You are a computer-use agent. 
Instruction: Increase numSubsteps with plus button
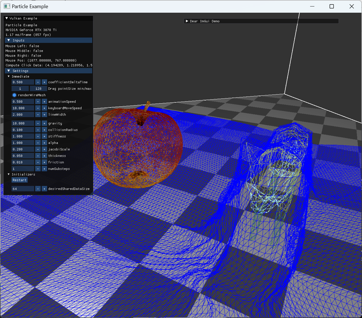(x=44, y=169)
